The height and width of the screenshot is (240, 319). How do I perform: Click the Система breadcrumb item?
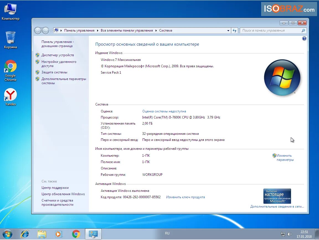point(166,30)
